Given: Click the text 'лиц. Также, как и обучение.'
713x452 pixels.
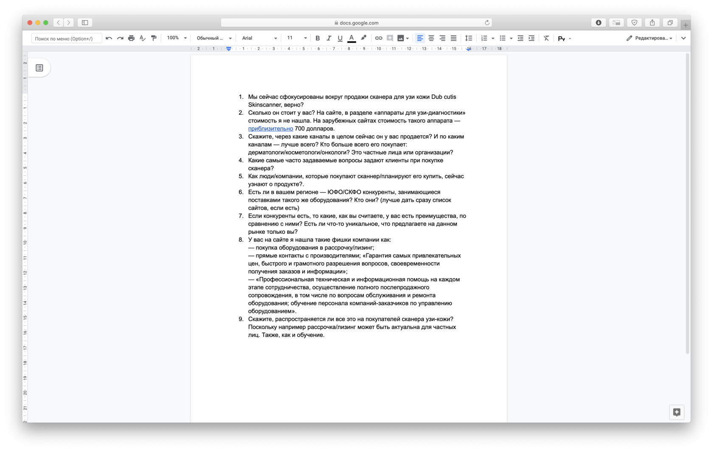Looking at the screenshot, I should click(x=286, y=335).
